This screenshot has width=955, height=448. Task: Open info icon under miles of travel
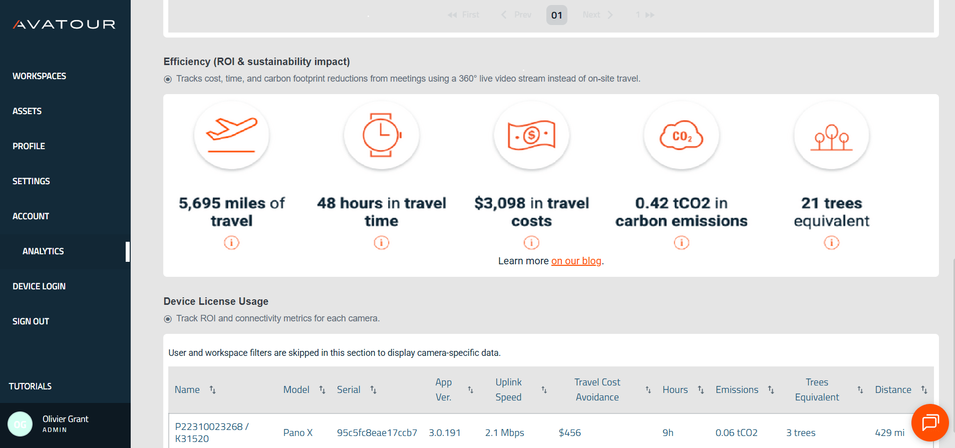click(231, 243)
